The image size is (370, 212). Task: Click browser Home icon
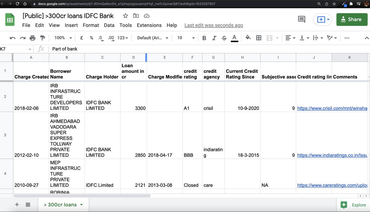click(x=25, y=4)
